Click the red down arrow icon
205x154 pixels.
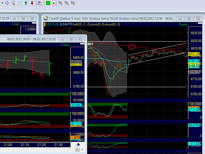(32, 3)
